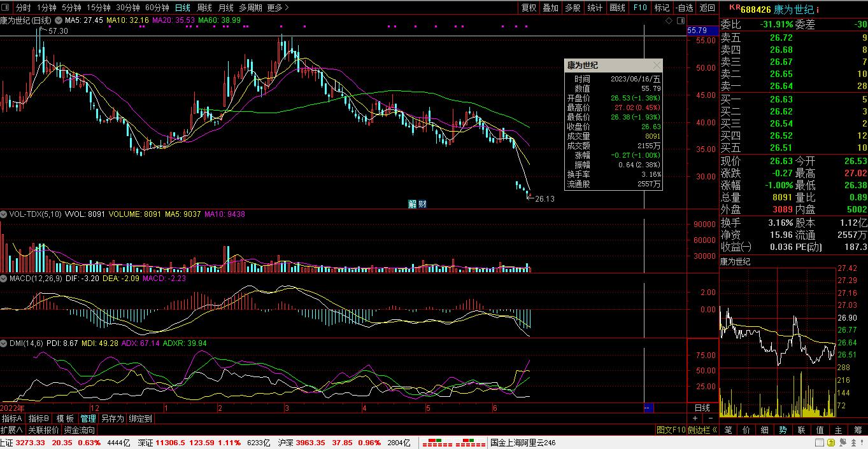Image resolution: width=868 pixels, height=449 pixels.
Task: Close the 康为世纪 data popup
Action: pyautogui.click(x=657, y=66)
